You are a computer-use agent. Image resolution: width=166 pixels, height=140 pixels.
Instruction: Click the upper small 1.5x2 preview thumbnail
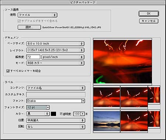(154, 95)
